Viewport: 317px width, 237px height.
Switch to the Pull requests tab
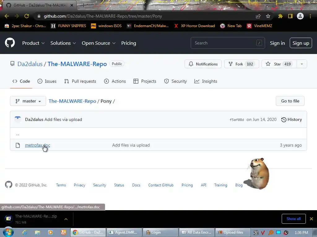[80, 81]
